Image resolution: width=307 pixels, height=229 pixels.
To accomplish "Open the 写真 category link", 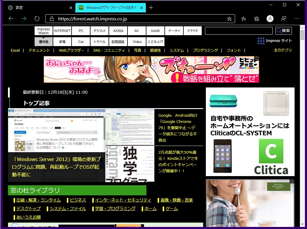I will [x=138, y=51].
